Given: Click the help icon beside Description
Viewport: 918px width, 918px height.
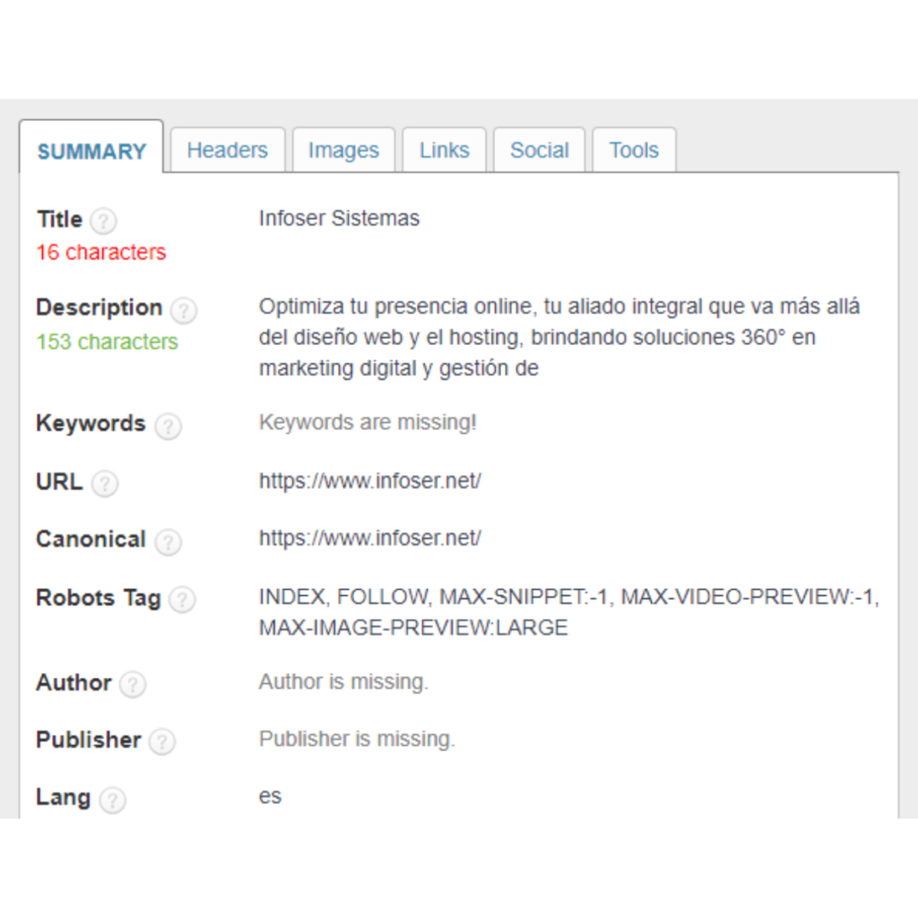Looking at the screenshot, I should click(x=183, y=310).
